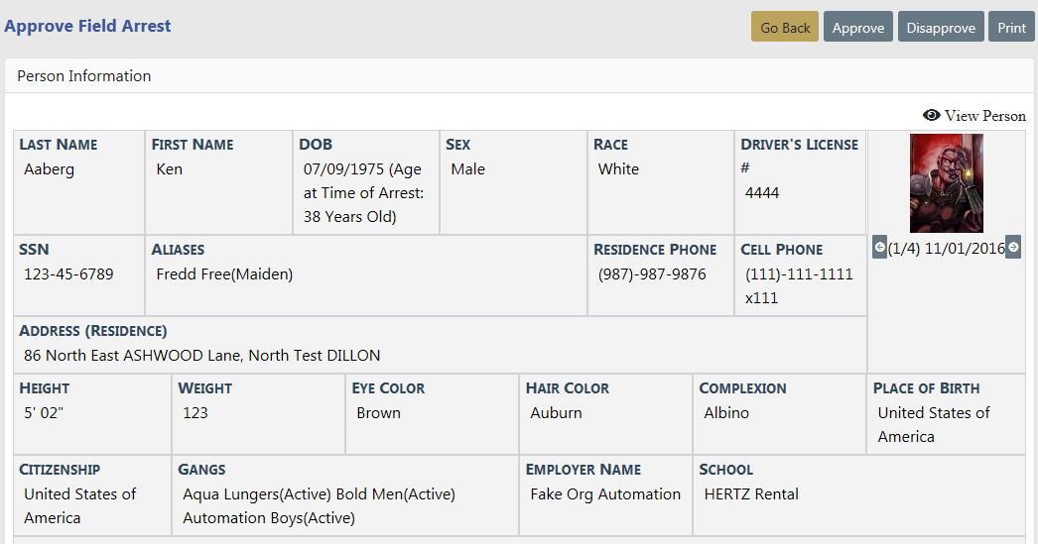Click the Approve Field Arrest page title
Screen dimensions: 1038x544
click(87, 26)
